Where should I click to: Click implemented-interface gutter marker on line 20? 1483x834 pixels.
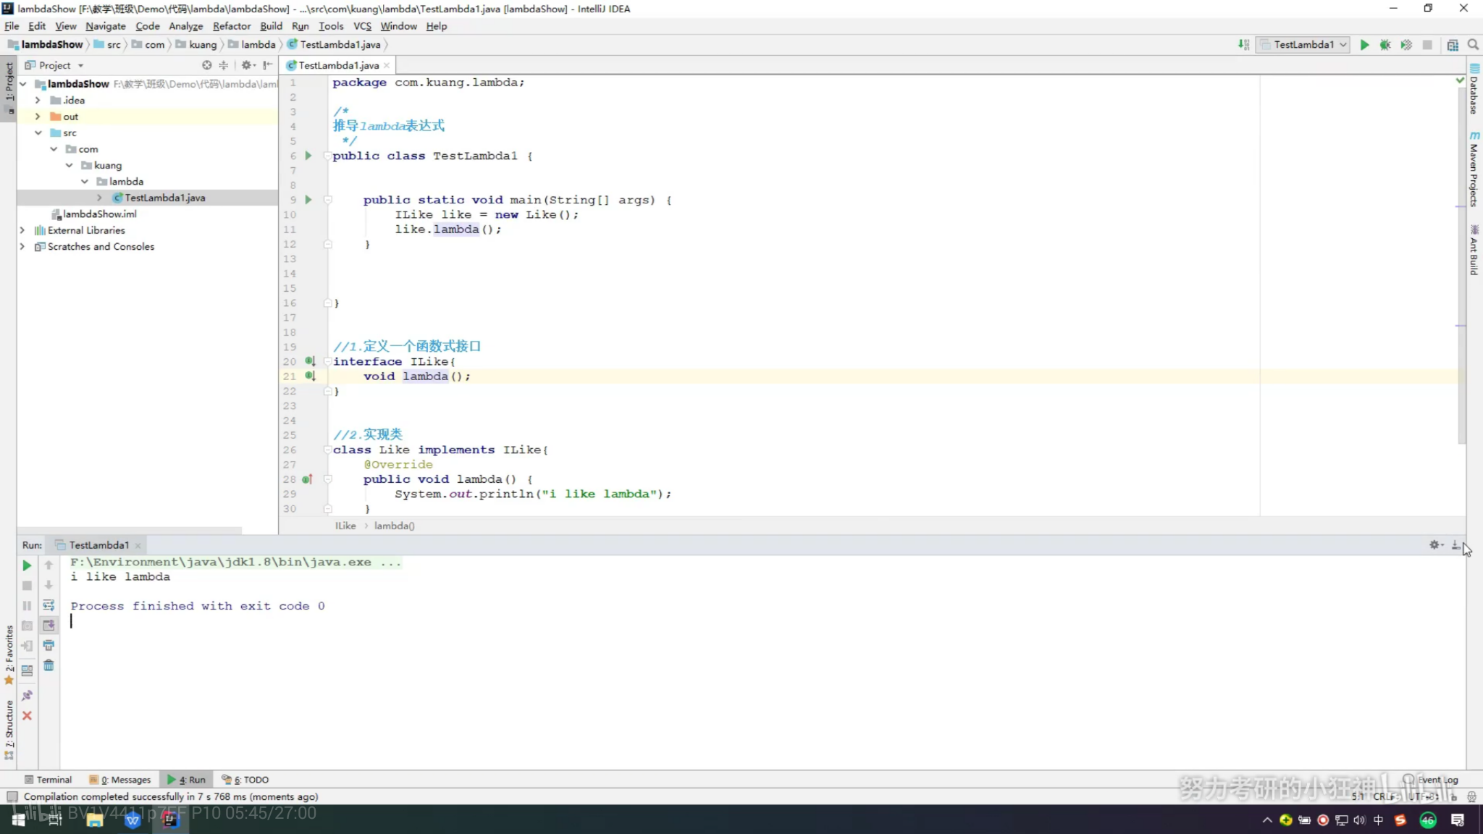[310, 361]
